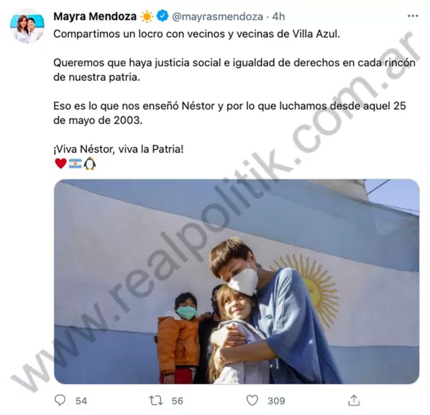The width and height of the screenshot is (430, 415).
Task: Click the Argentina flag emoji
Action: click(x=75, y=164)
